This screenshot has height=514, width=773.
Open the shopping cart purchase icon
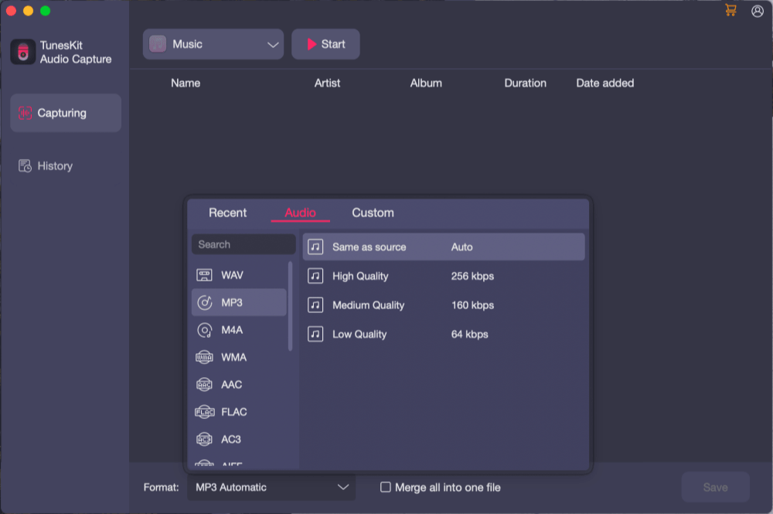coord(730,10)
